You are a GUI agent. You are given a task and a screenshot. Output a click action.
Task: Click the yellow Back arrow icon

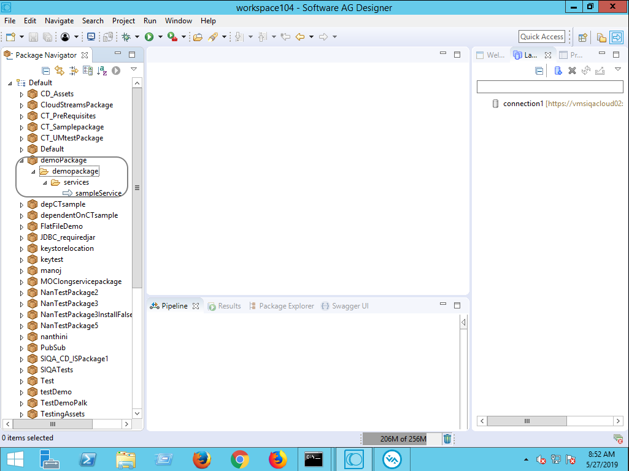300,37
